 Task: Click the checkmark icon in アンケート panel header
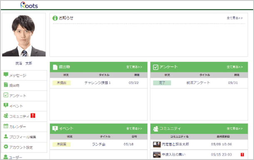click(156, 67)
